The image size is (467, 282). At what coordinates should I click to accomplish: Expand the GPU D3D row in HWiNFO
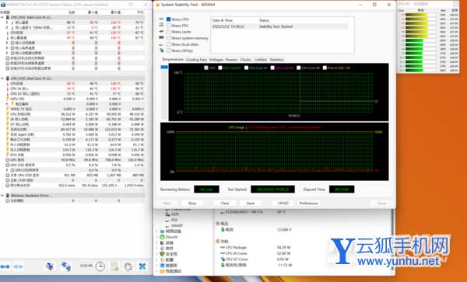point(7,170)
